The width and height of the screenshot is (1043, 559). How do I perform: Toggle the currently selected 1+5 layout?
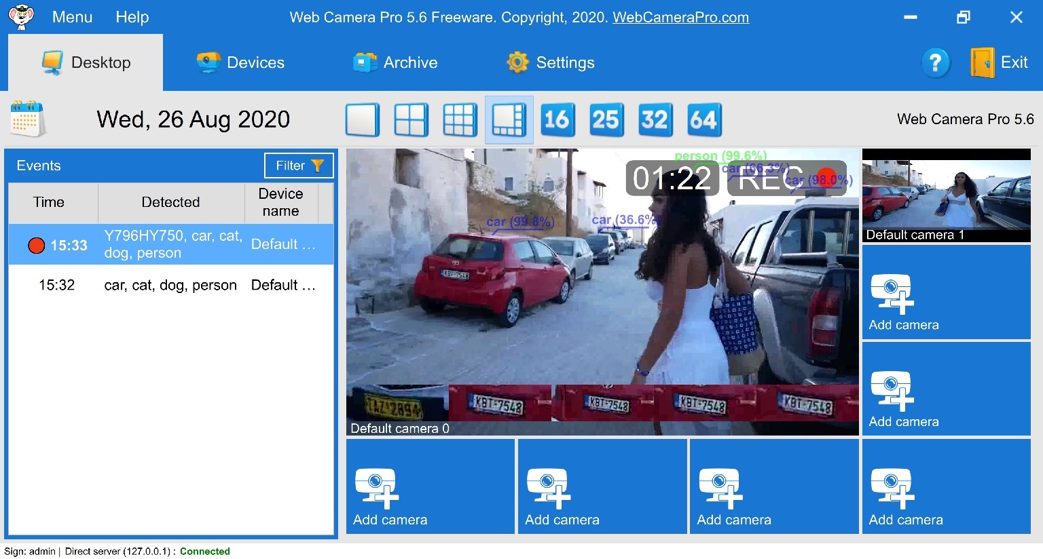[x=509, y=119]
